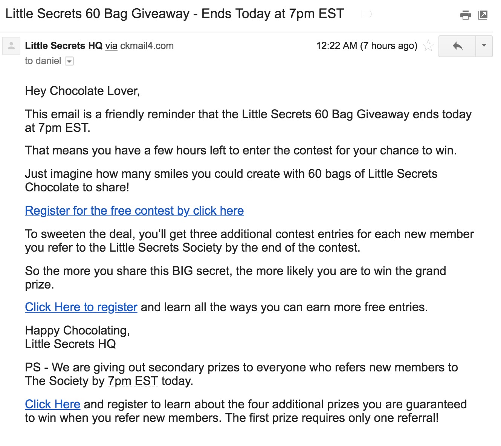This screenshot has width=501, height=446.
Task: Open the 'Register for the free contest' link
Action: (x=134, y=211)
